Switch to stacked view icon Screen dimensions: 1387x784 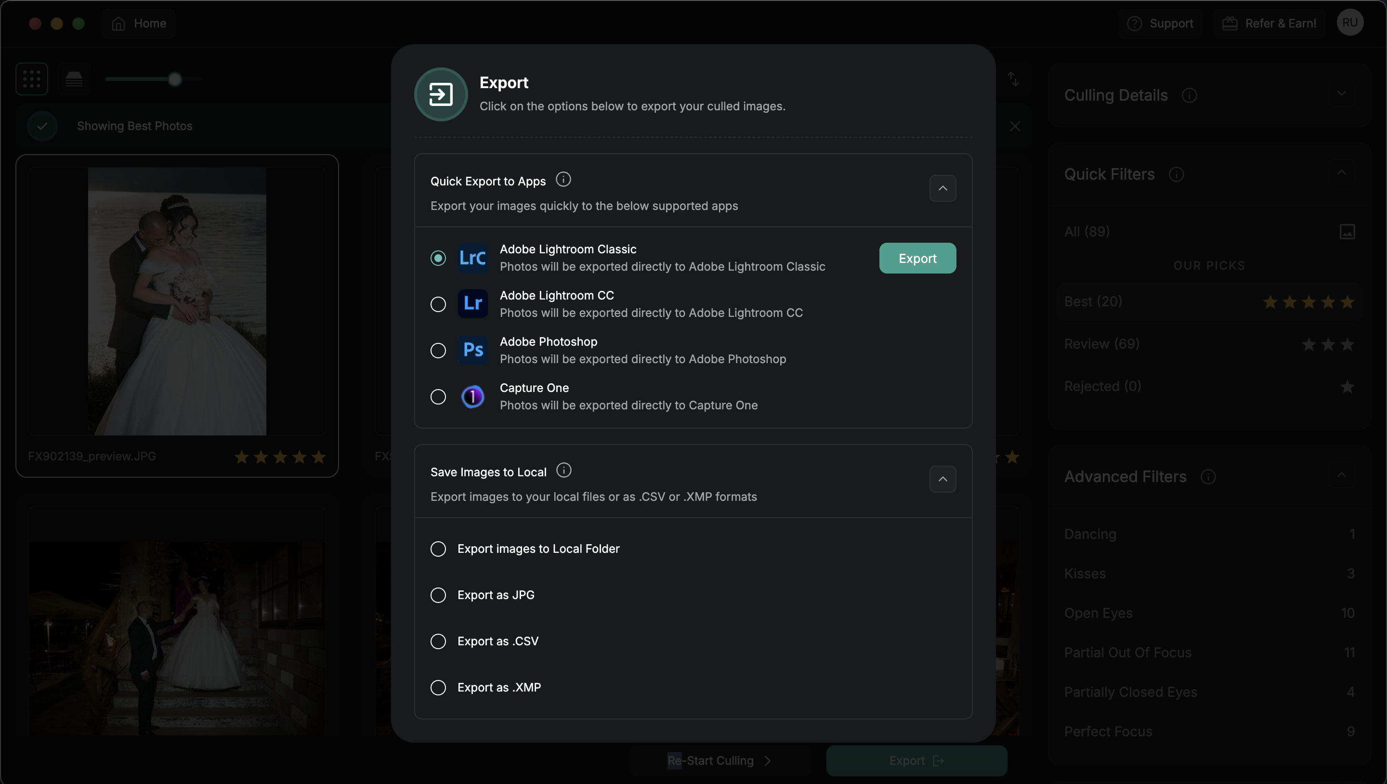(74, 79)
